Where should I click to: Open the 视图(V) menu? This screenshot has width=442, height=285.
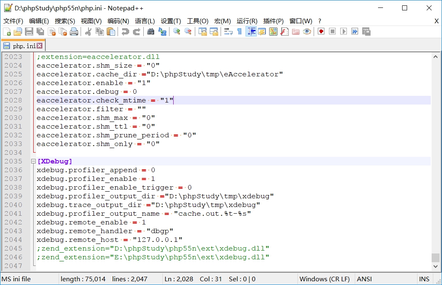(x=91, y=21)
